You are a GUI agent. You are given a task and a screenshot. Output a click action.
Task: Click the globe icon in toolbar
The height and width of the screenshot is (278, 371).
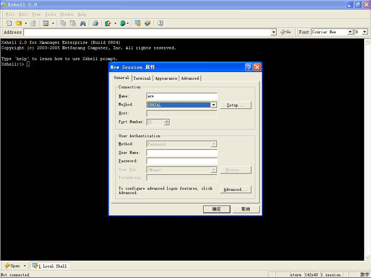click(122, 23)
